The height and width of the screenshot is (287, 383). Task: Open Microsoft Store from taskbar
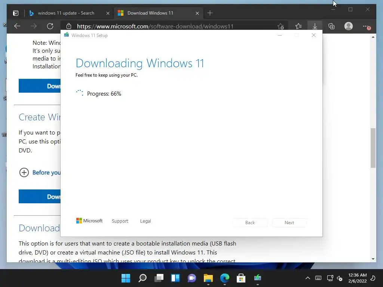click(x=241, y=278)
